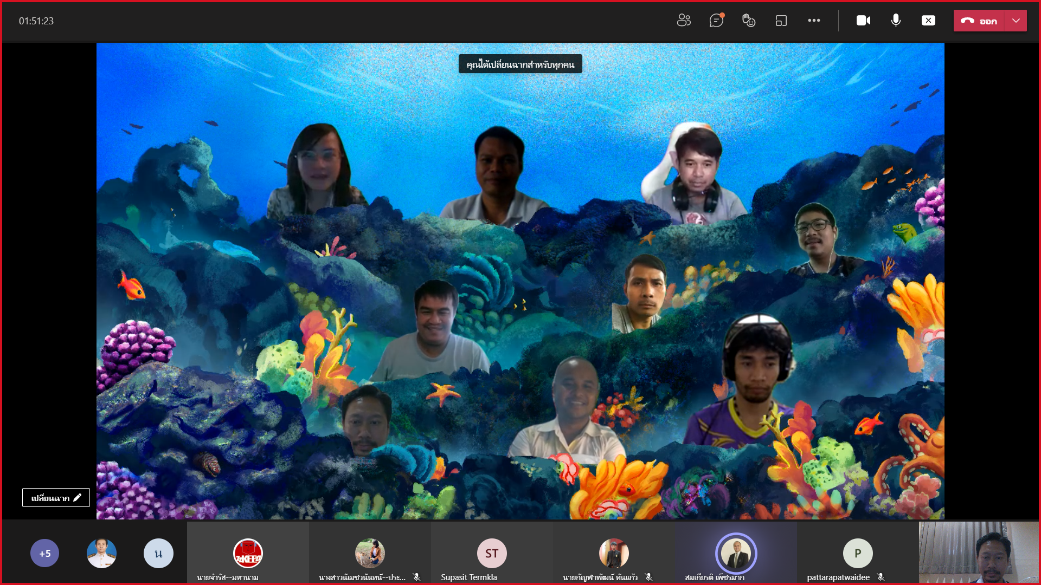Viewport: 1041px width, 585px height.
Task: Open the meeting chat icon
Action: tap(716, 21)
